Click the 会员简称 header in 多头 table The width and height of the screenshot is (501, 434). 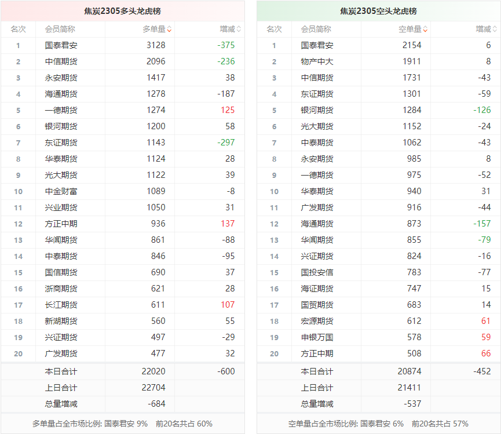[60, 29]
